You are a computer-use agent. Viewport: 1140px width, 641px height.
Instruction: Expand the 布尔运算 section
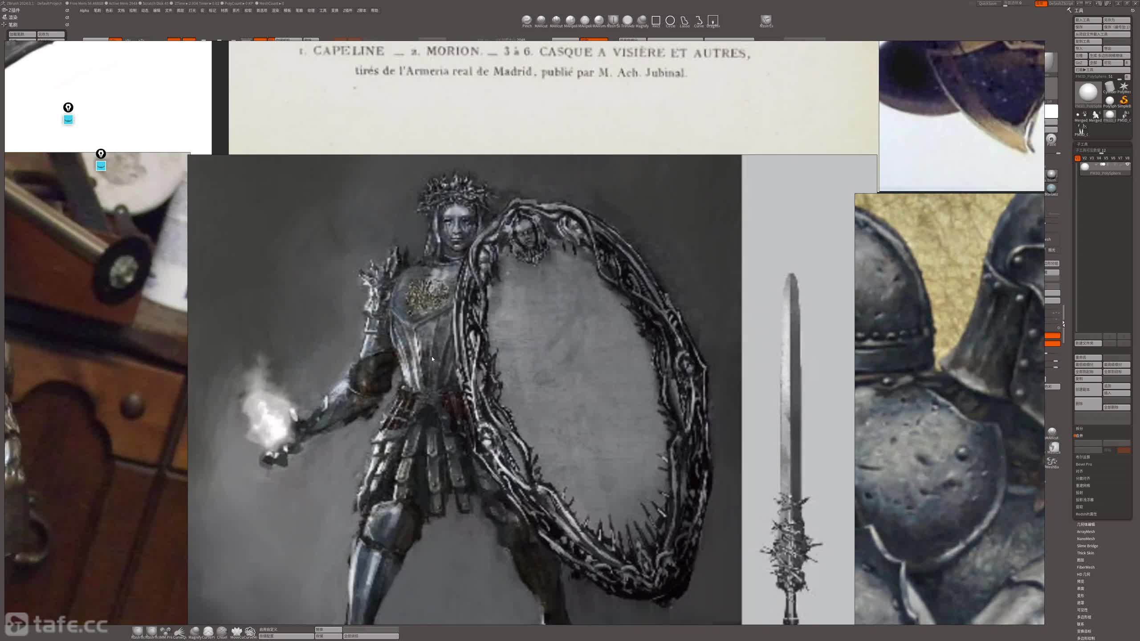point(1083,457)
